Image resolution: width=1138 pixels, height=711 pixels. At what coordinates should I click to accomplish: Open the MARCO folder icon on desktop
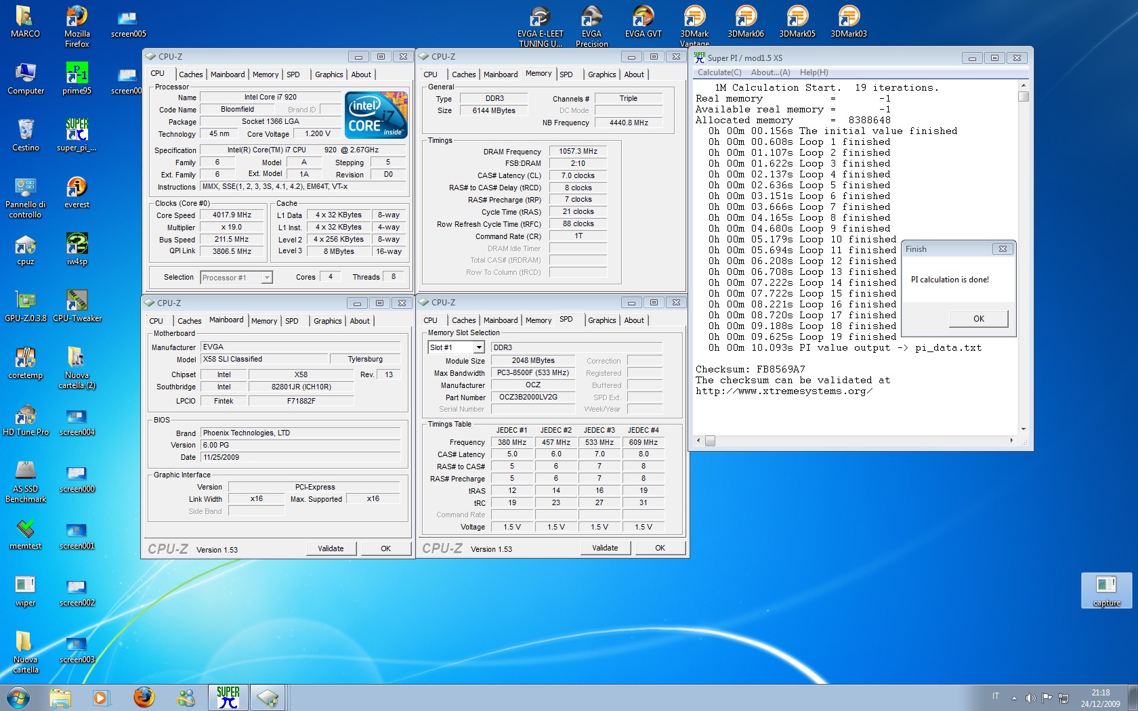(25, 21)
